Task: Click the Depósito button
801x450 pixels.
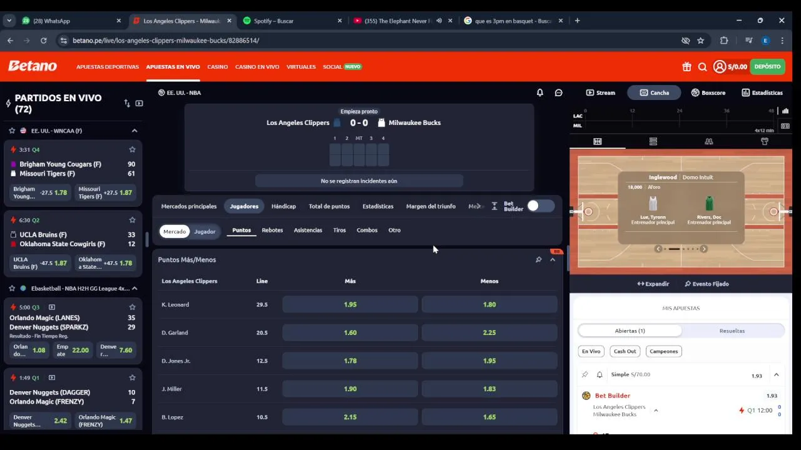Action: tap(767, 67)
